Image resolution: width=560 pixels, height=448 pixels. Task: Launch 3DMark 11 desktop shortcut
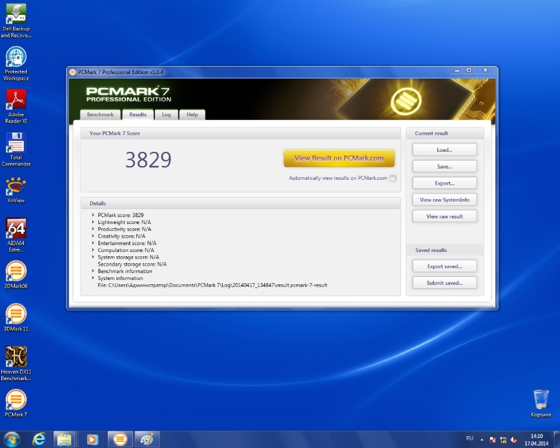(x=16, y=317)
